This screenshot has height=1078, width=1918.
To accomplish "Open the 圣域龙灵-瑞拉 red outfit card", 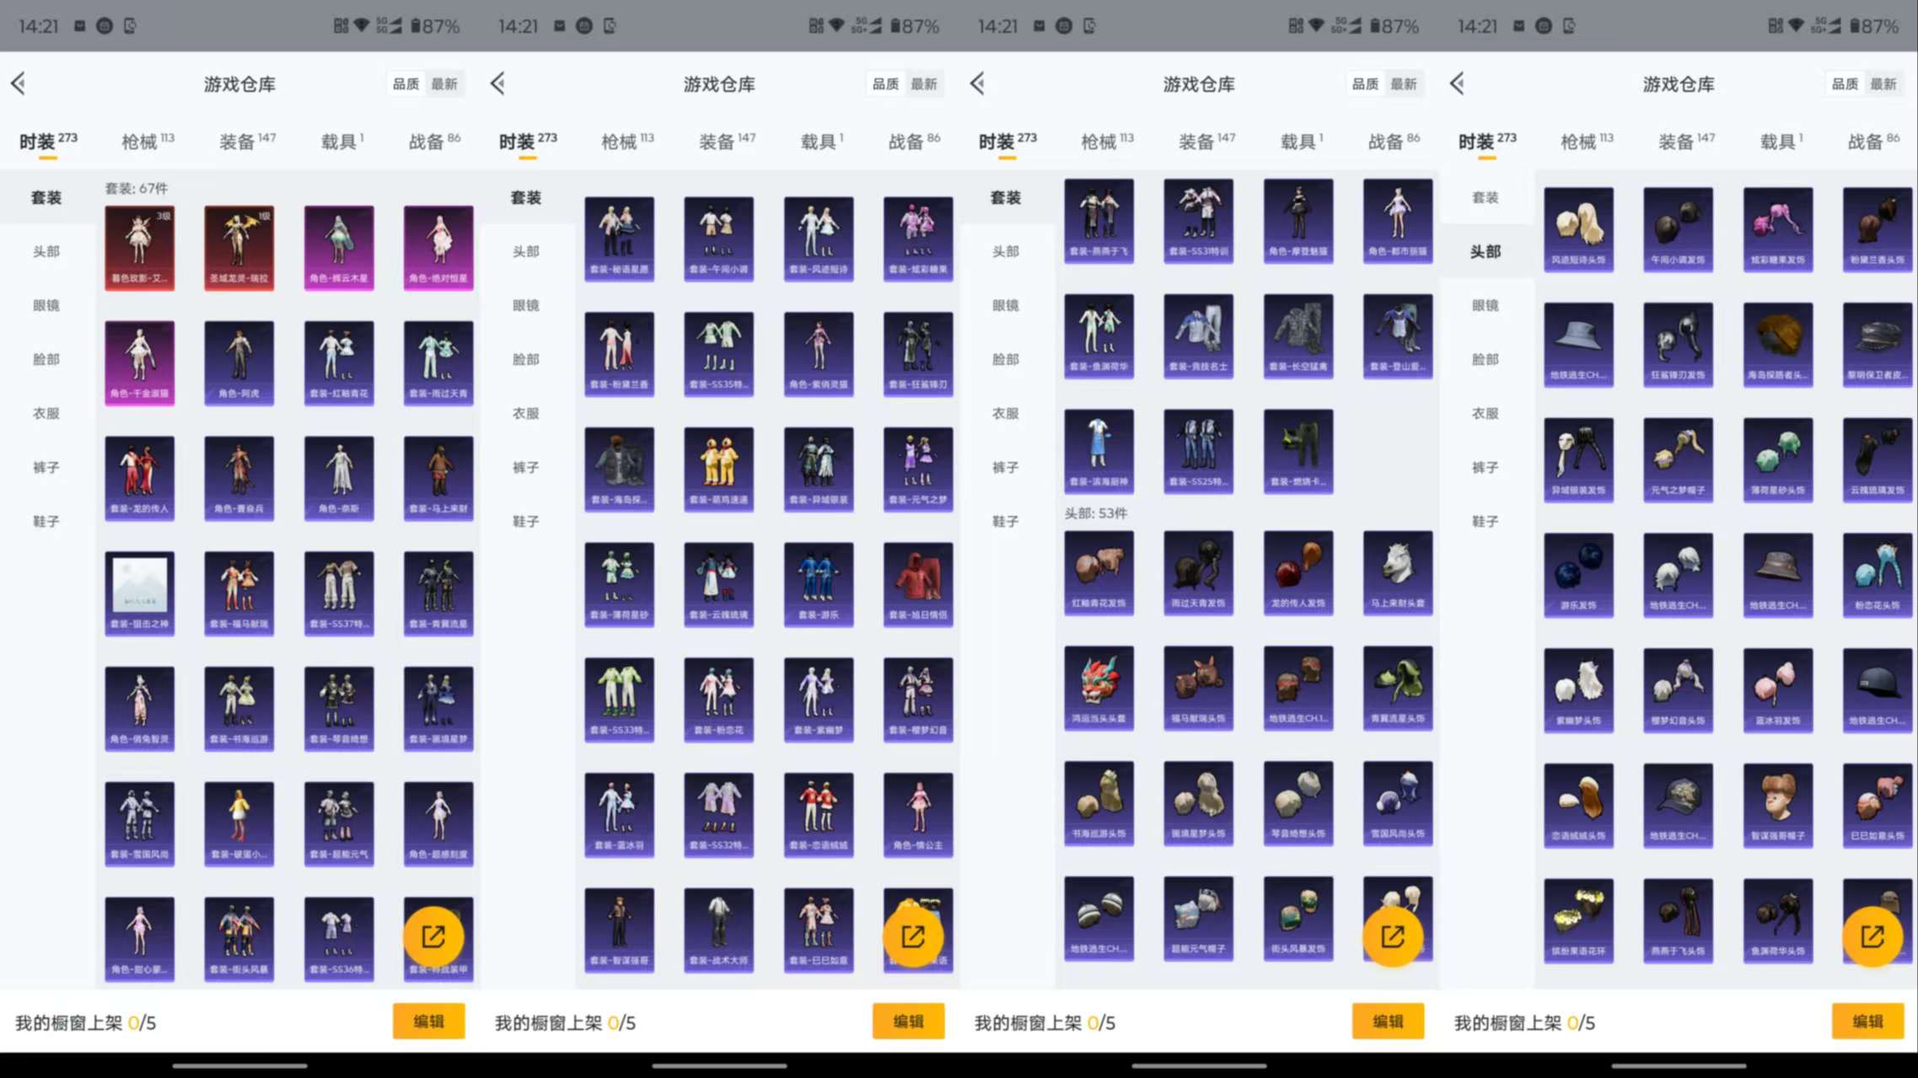I will pos(239,246).
